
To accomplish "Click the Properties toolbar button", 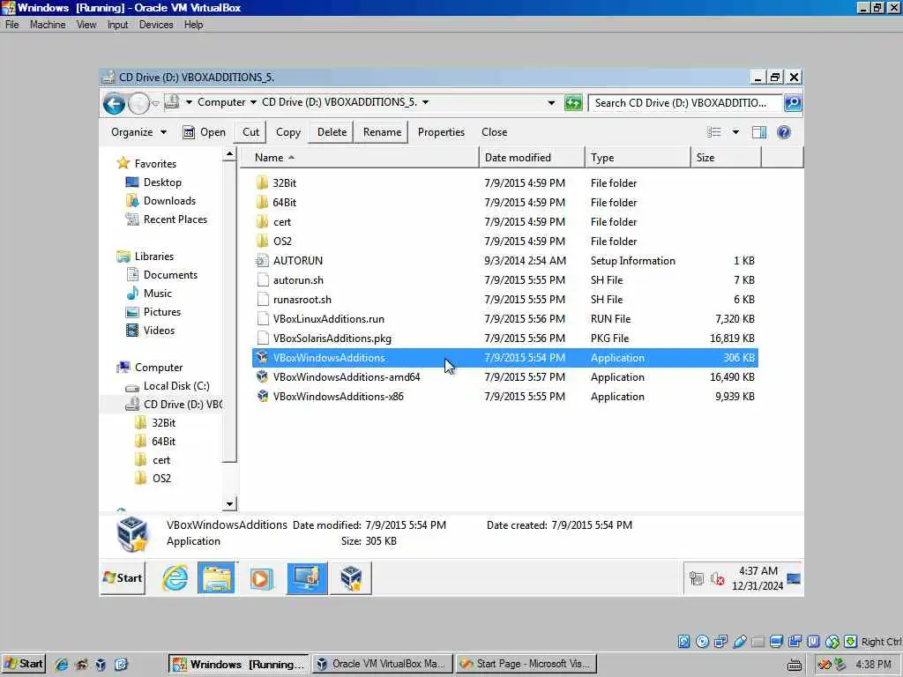I will tap(441, 132).
